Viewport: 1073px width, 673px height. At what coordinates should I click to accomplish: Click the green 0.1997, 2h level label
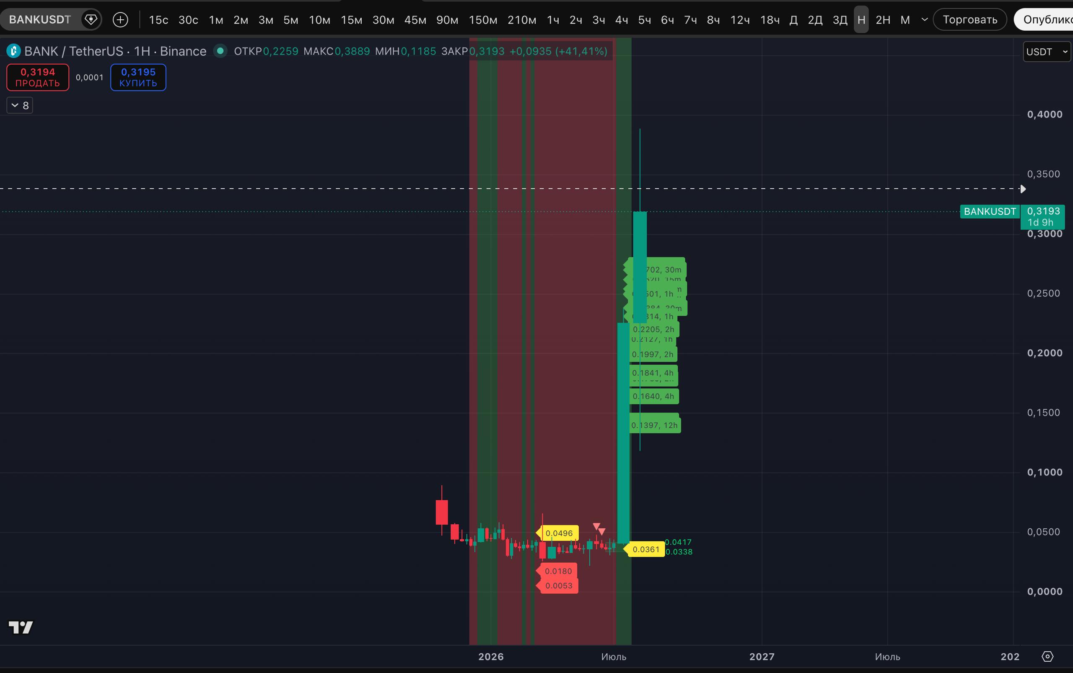pyautogui.click(x=653, y=354)
